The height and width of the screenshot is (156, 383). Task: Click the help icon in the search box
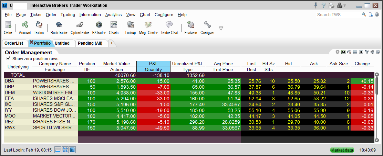377,14
